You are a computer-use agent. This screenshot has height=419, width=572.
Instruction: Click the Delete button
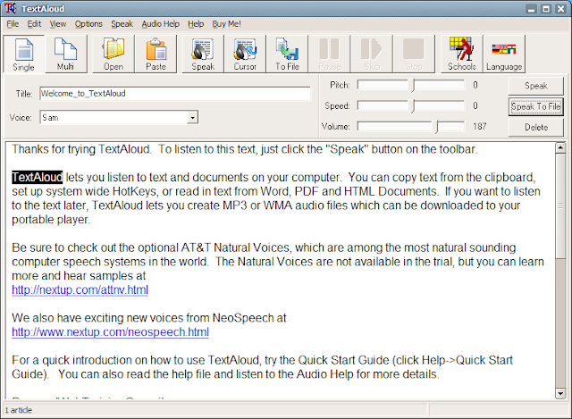tap(536, 127)
